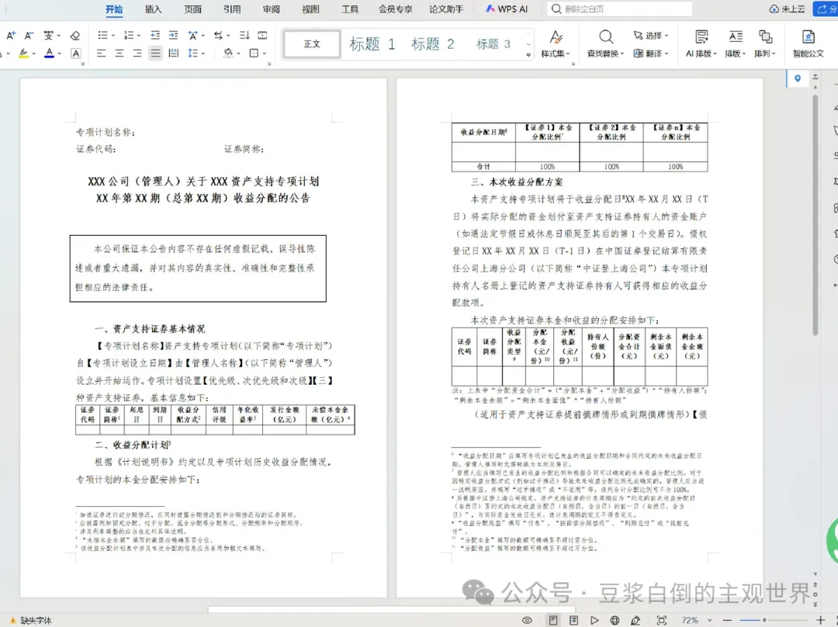Click the sort icon in paragraph group
The height and width of the screenshot is (627, 838).
pos(244,35)
